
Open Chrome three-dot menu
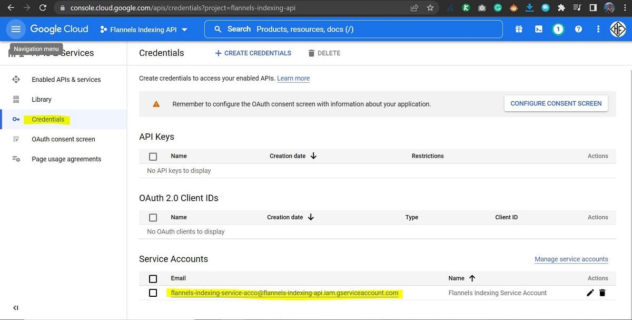pos(624,8)
